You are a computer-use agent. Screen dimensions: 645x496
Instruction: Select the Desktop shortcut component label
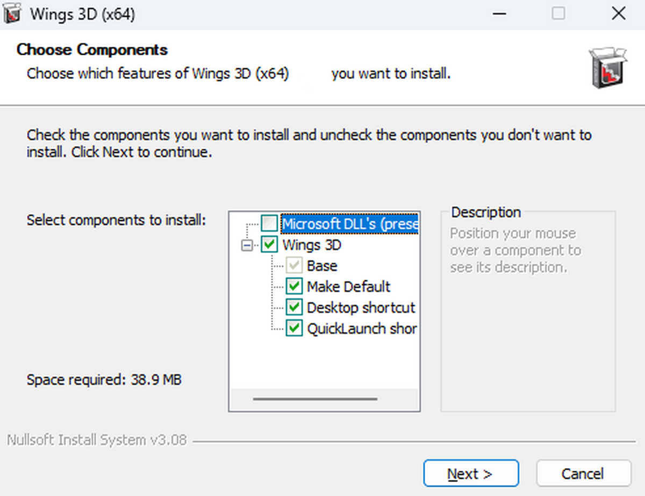361,308
